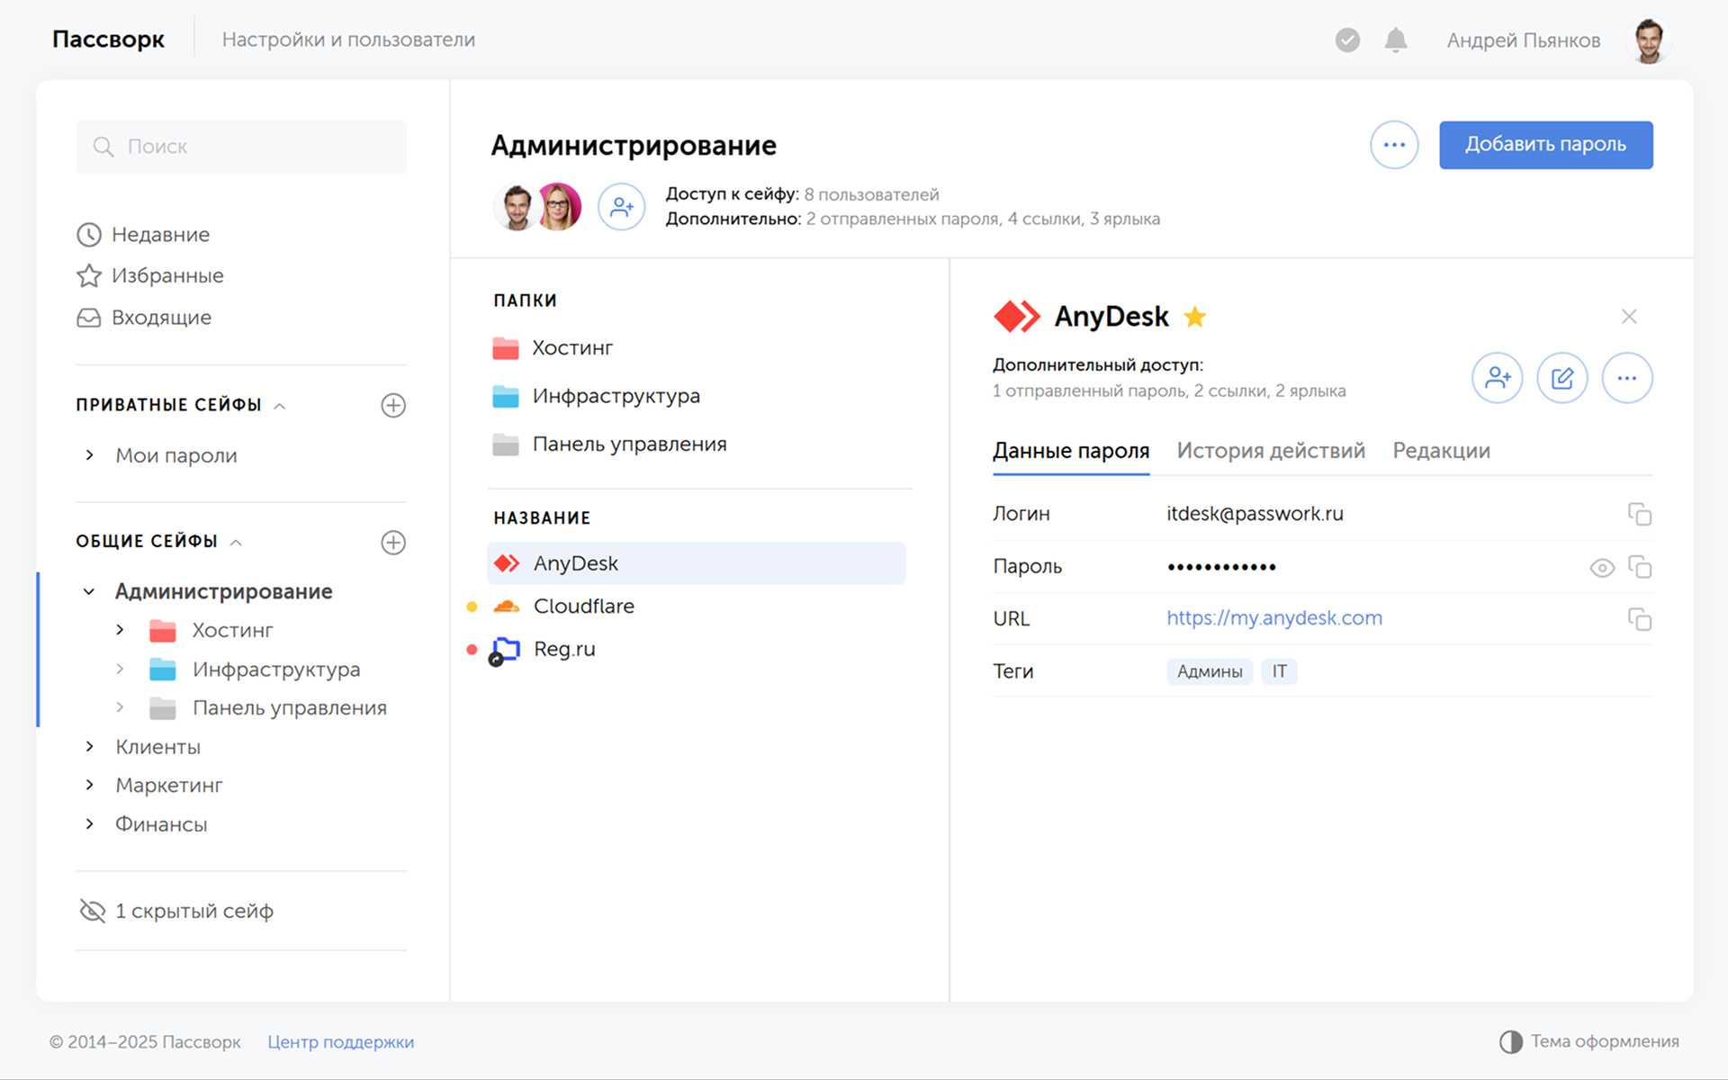This screenshot has width=1728, height=1080.
Task: Click the Админы tag chip
Action: pyautogui.click(x=1209, y=671)
